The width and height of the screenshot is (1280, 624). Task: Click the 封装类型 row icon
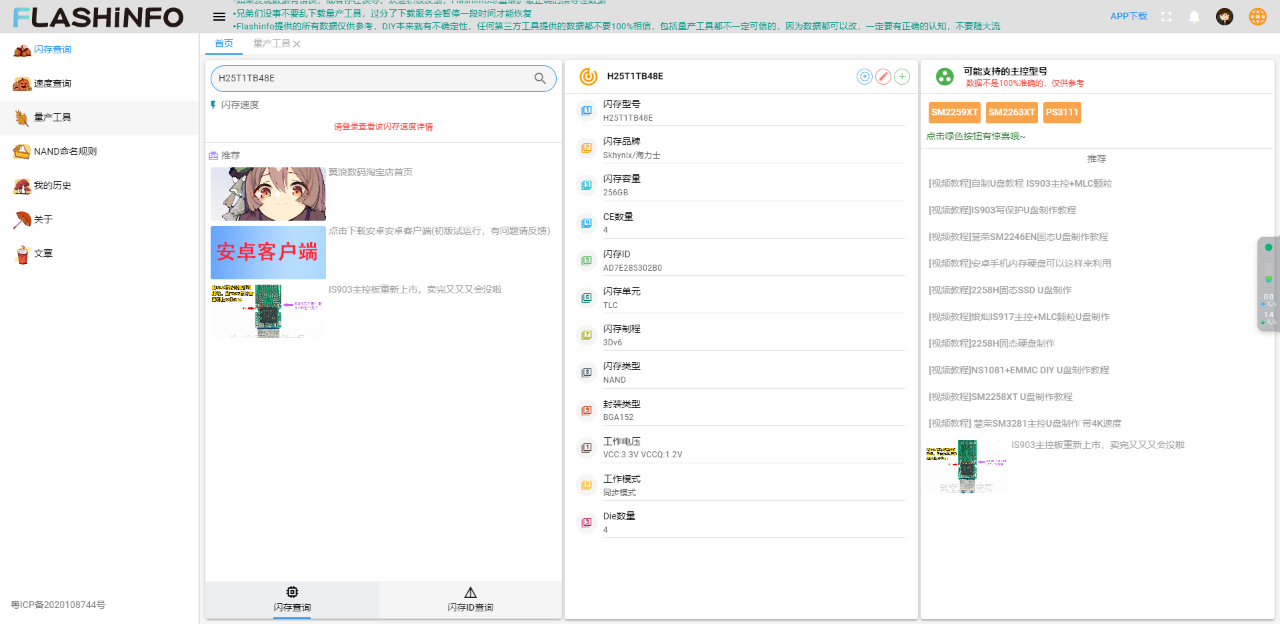pos(587,411)
